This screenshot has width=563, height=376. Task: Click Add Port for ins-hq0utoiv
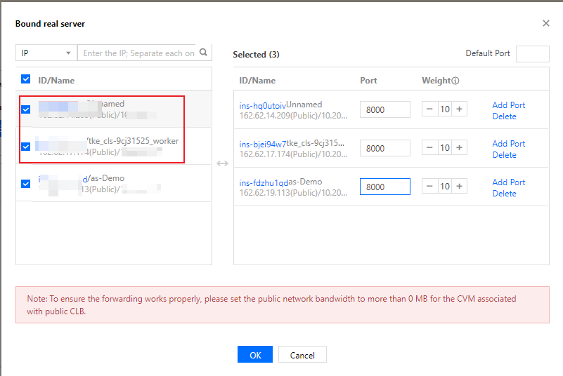click(x=508, y=105)
